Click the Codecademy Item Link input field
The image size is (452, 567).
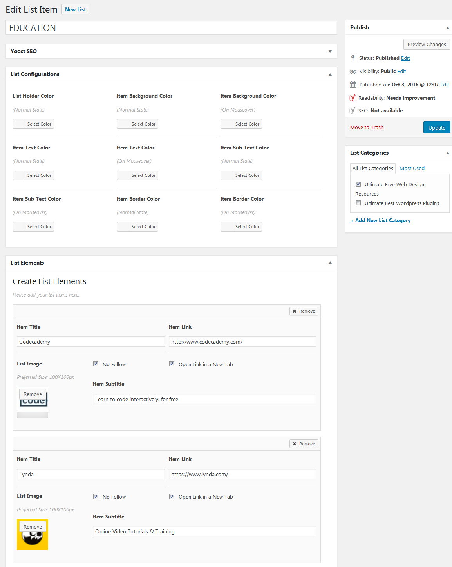pos(242,341)
